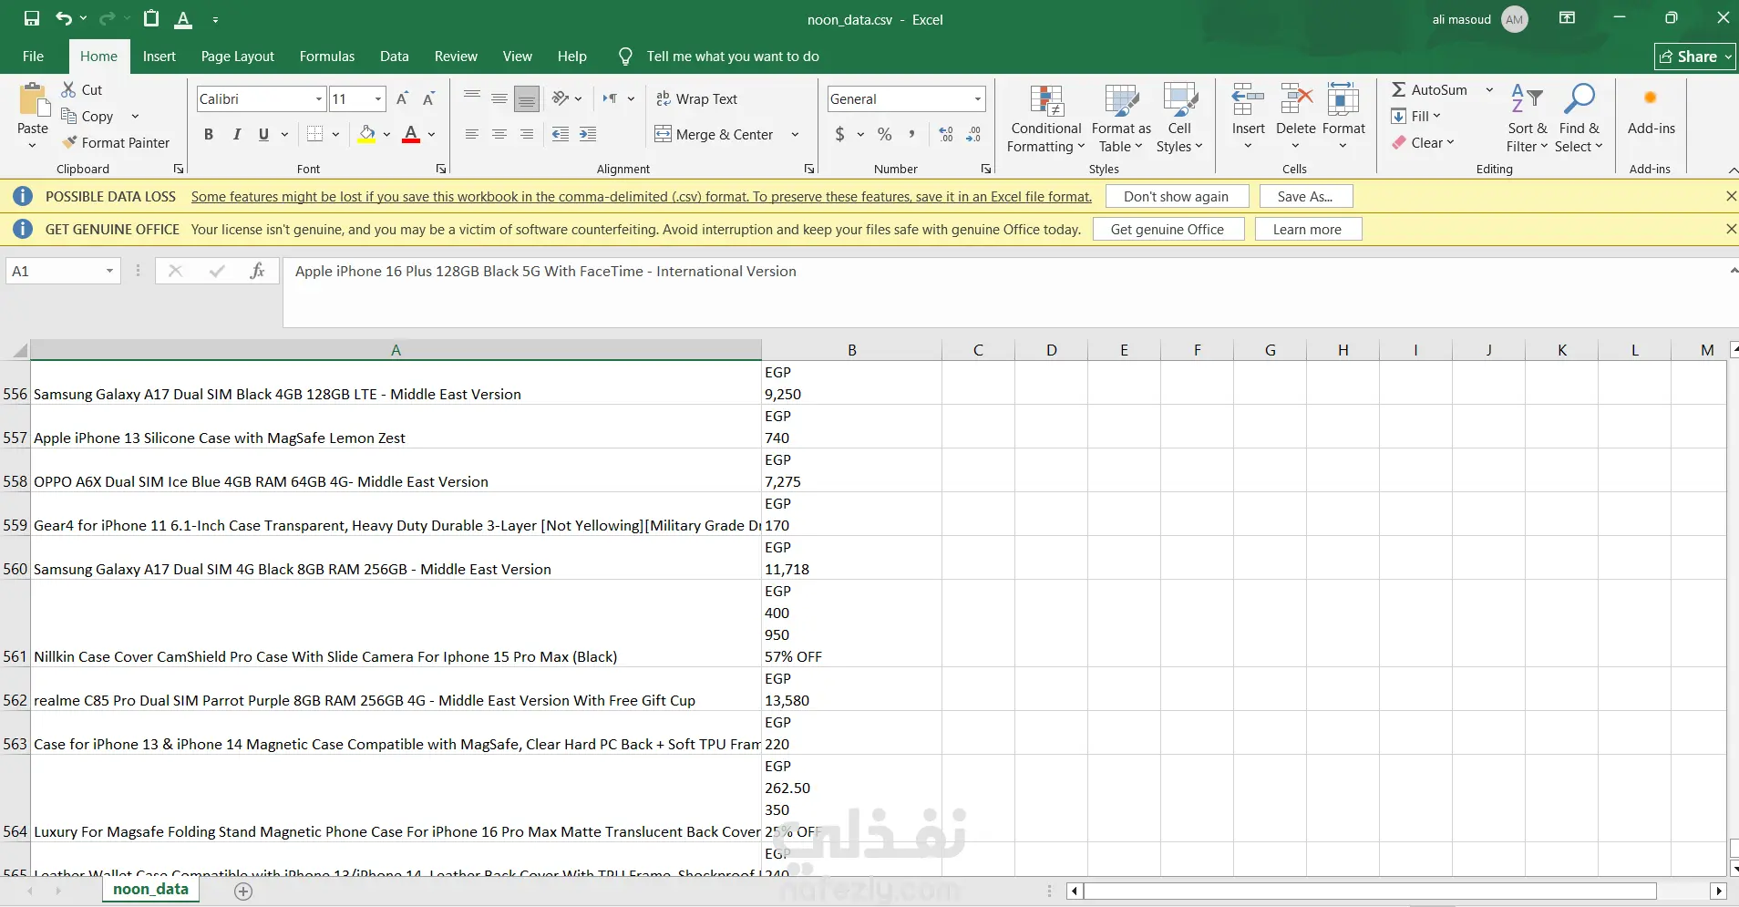1739x907 pixels.
Task: Apply the Borders button
Action: [x=314, y=134]
